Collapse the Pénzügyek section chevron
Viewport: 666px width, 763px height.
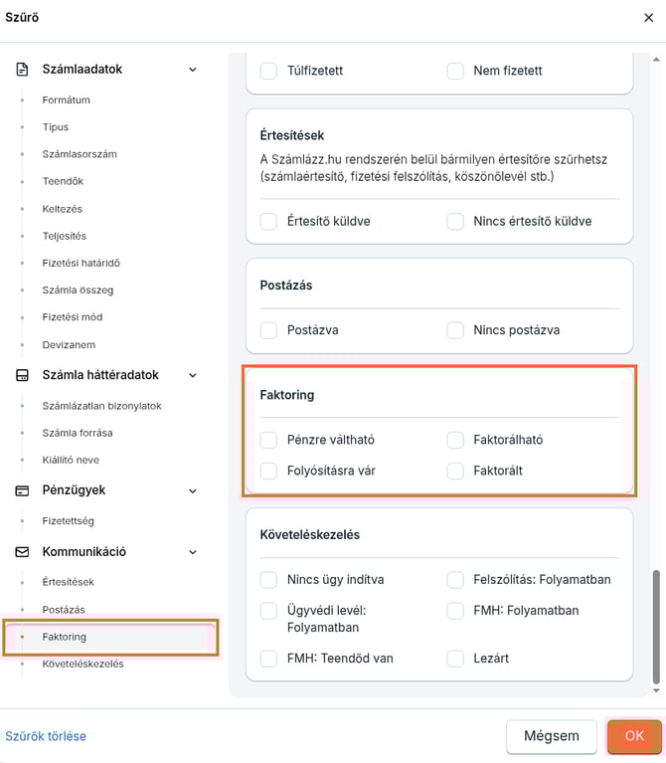pos(193,490)
